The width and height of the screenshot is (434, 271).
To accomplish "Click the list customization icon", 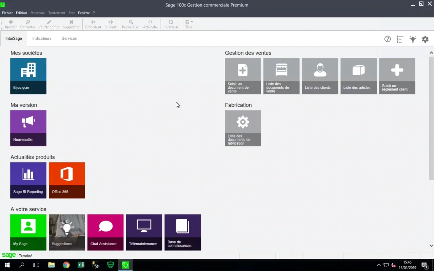I will click(x=400, y=39).
